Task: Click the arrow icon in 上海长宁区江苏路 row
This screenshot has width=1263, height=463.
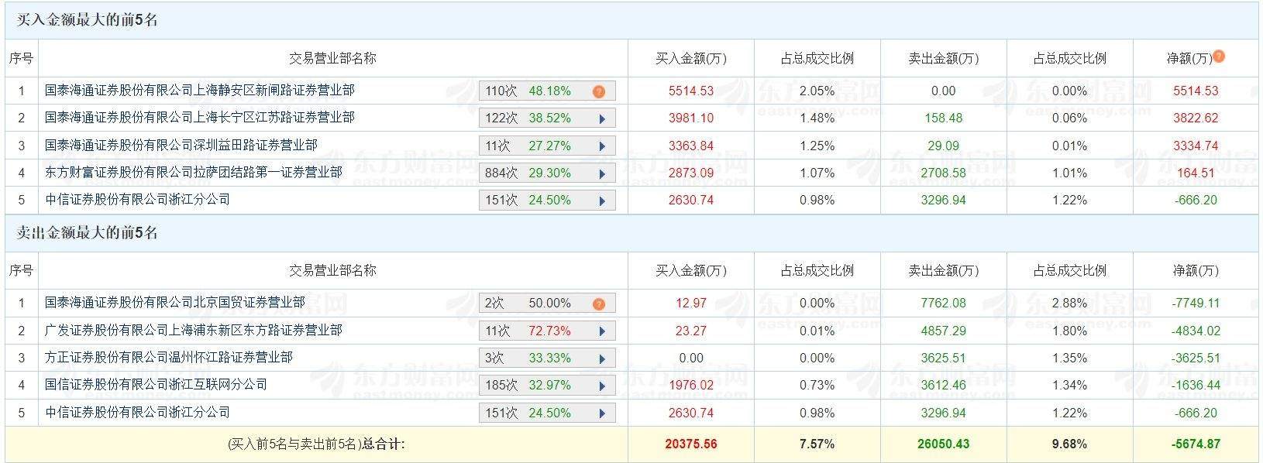Action: (x=602, y=119)
